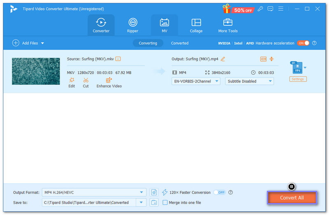Open the hamburger menu

pos(281,9)
